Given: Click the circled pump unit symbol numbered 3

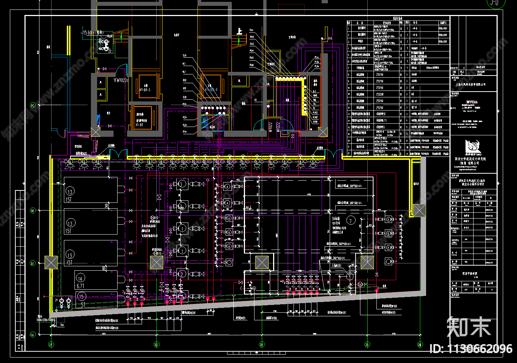Looking at the screenshot, I should pos(182,184).
